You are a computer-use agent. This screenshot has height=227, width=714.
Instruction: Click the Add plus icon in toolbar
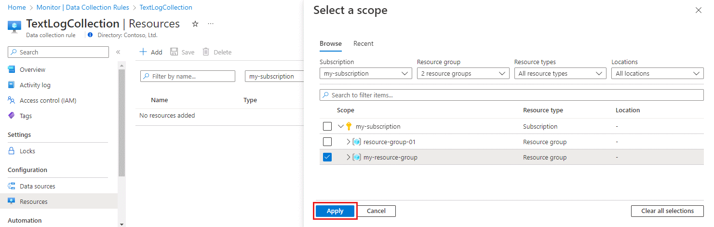(x=143, y=52)
